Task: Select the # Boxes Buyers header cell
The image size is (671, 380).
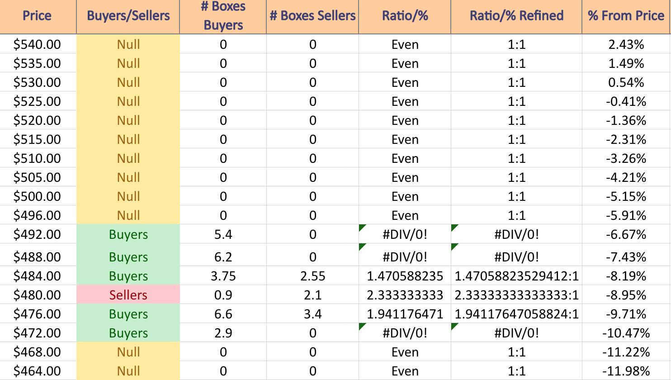Action: click(223, 17)
